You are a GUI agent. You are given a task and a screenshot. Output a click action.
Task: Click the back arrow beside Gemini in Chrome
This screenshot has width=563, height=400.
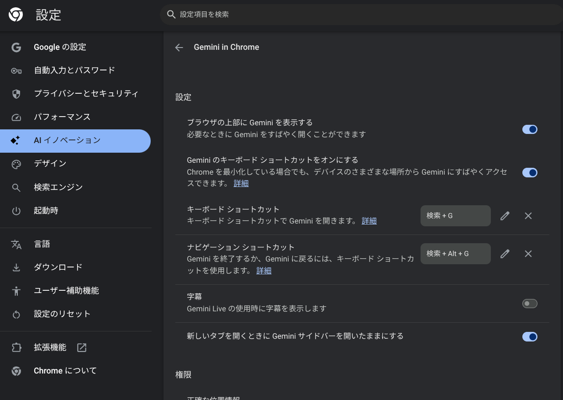coord(179,48)
